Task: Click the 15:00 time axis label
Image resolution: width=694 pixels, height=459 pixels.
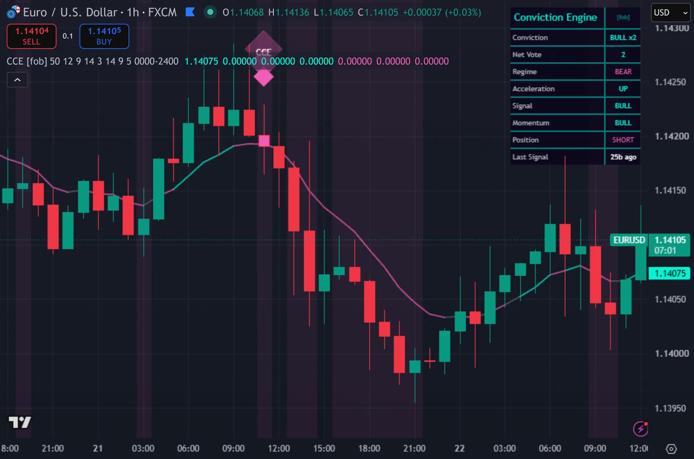Action: 324,449
